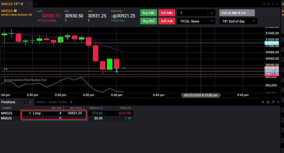
Task: Switch to the Orders tab
Action: [x=41, y=102]
